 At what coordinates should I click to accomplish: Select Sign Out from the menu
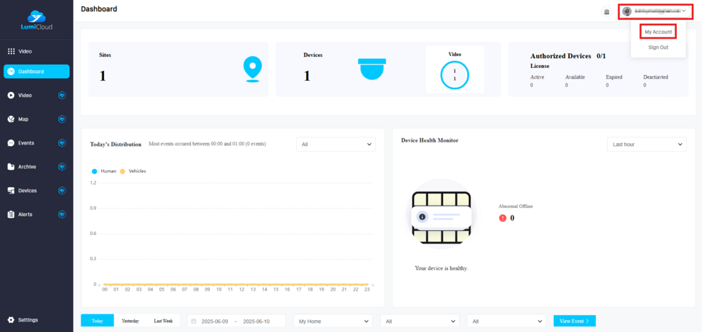pos(658,47)
